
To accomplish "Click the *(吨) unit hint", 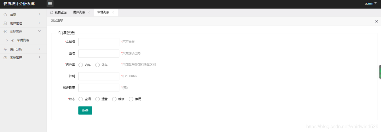I will click(x=124, y=87).
